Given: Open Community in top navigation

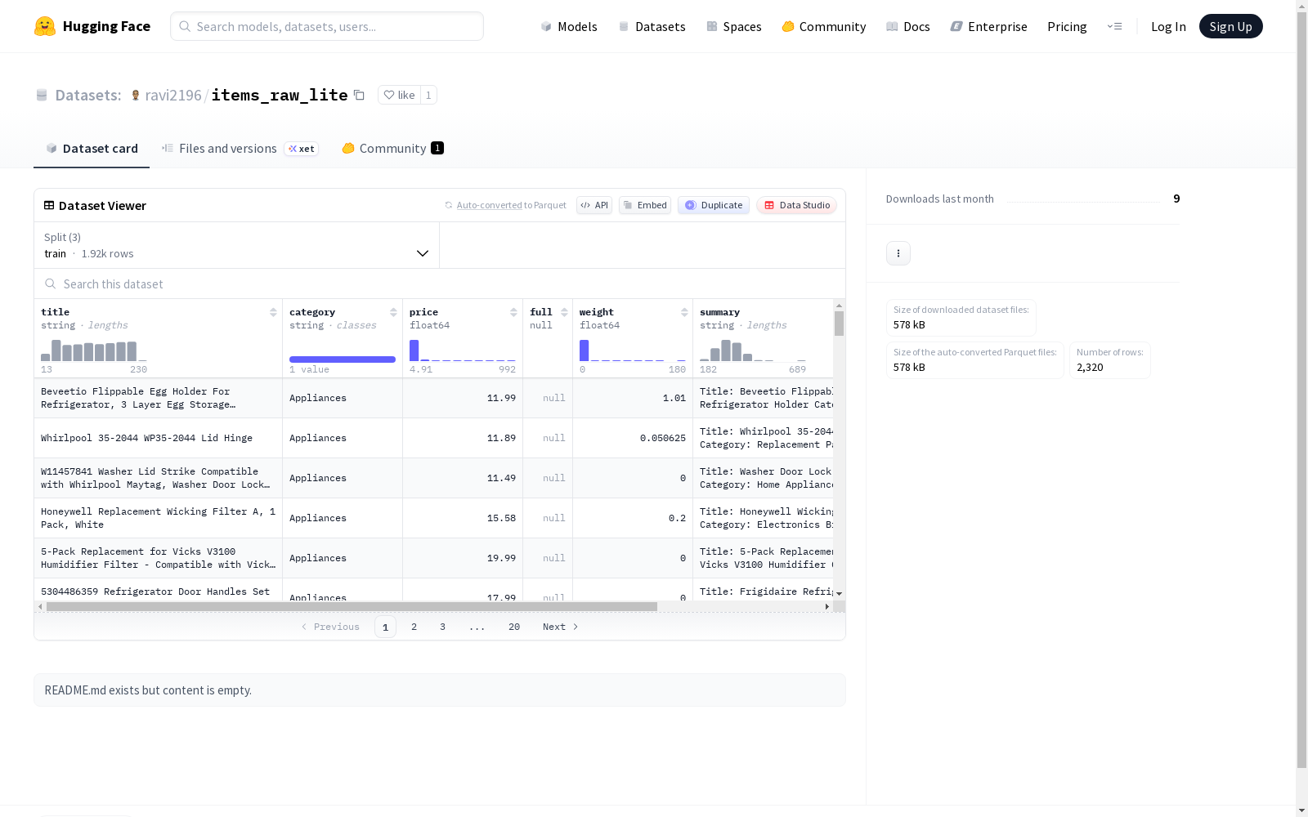Looking at the screenshot, I should 824,26.
